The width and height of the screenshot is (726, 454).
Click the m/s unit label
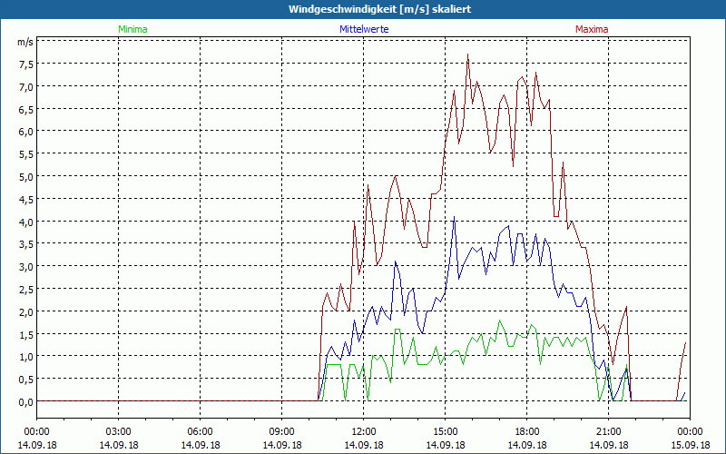point(25,42)
